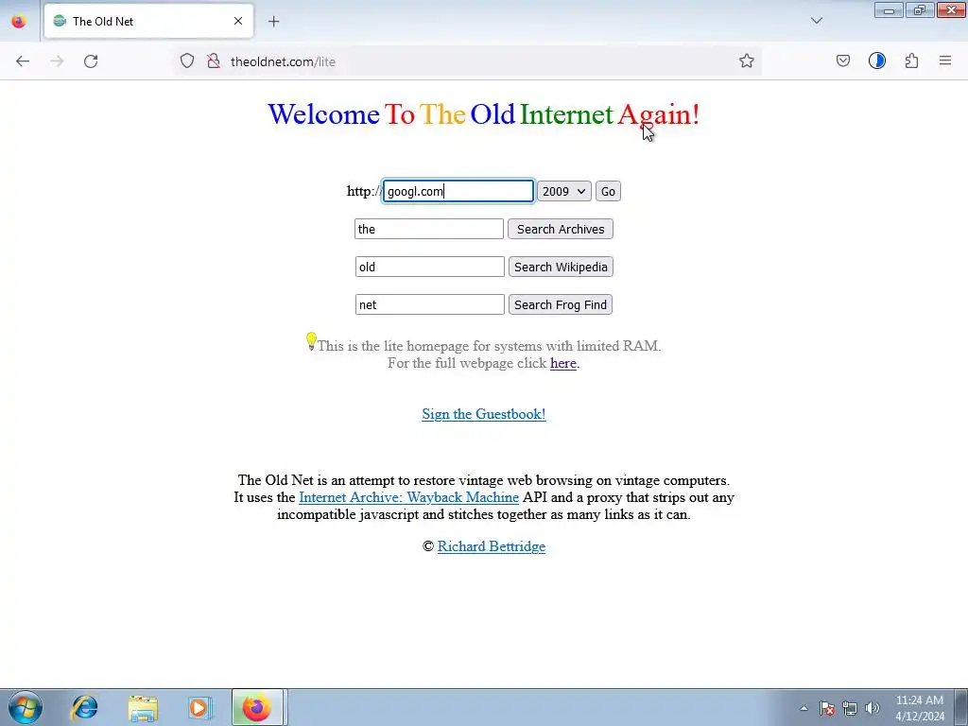Open the Action Center flag icon

pos(827,708)
